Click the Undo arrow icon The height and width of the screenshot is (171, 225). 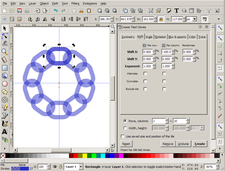tap(56, 11)
